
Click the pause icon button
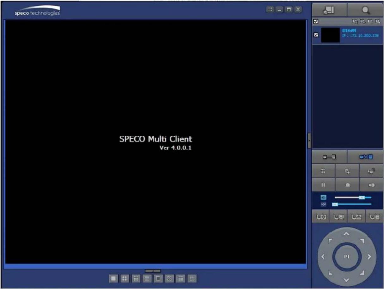pos(323,184)
